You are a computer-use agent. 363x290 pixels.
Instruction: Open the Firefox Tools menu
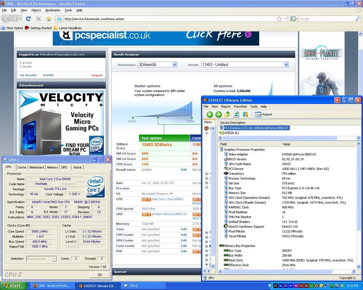pyautogui.click(x=68, y=10)
